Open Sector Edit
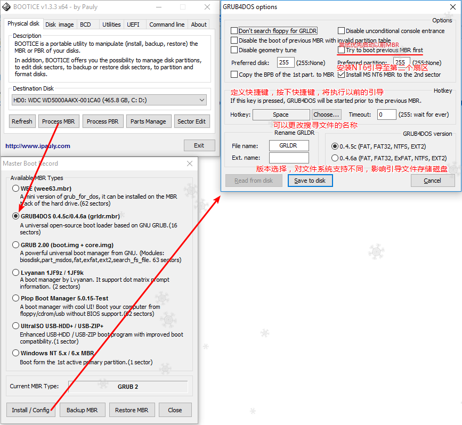 pyautogui.click(x=191, y=121)
